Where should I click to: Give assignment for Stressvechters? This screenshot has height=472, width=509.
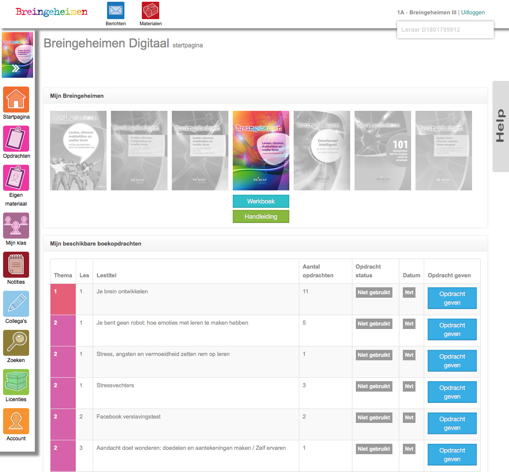tap(452, 392)
